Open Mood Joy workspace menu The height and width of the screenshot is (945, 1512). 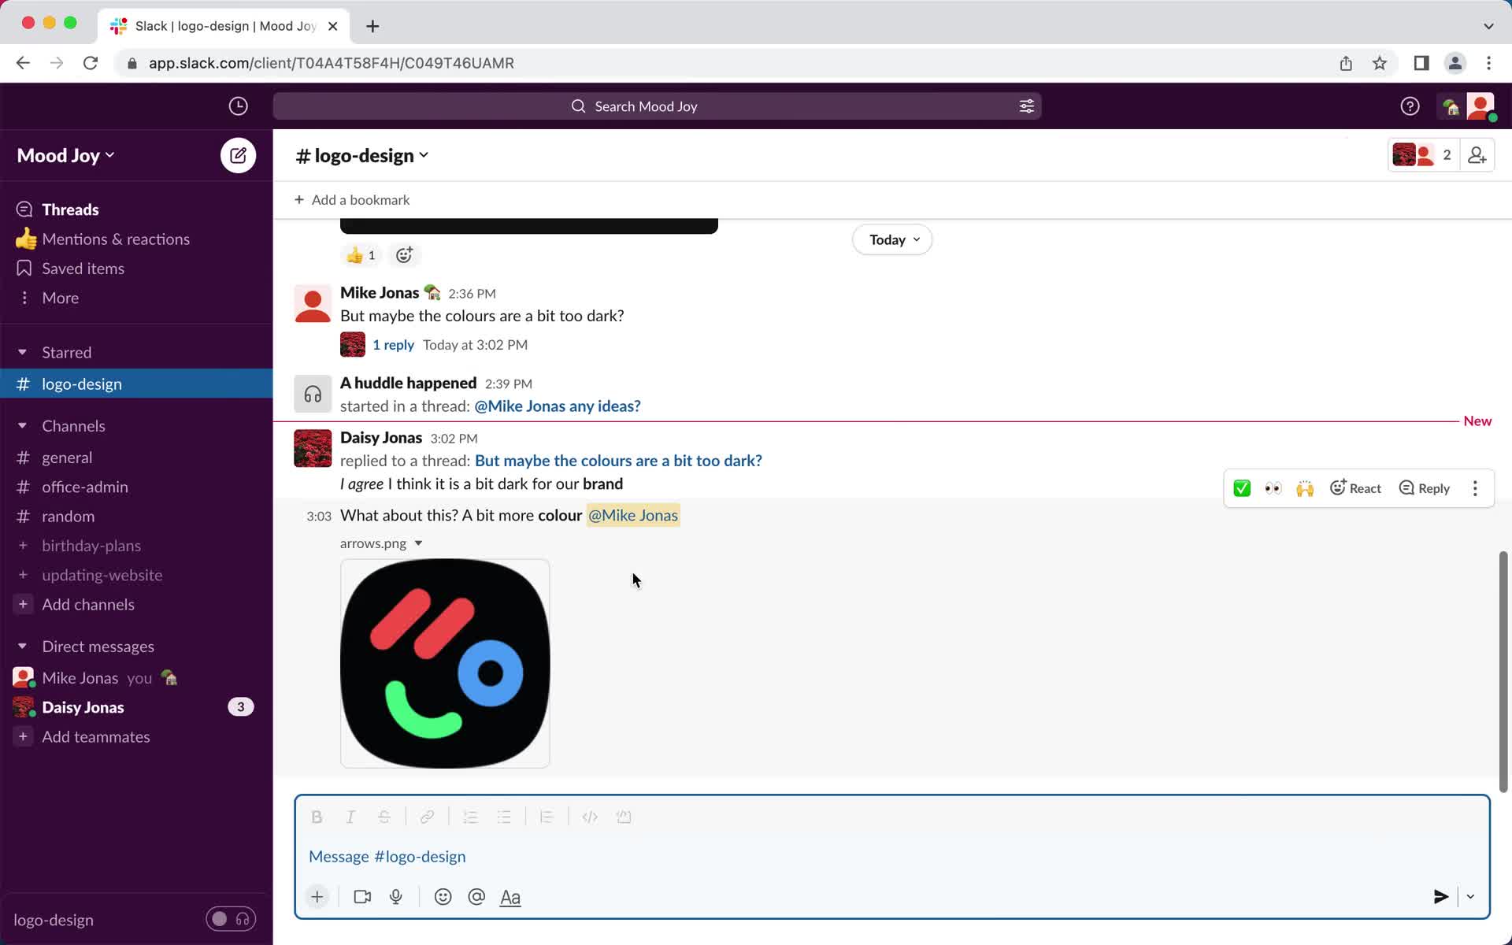pos(66,156)
